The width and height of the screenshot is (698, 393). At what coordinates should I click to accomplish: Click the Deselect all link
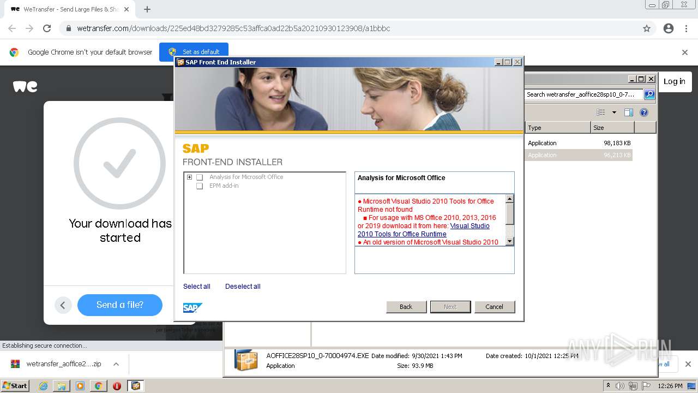click(x=243, y=287)
